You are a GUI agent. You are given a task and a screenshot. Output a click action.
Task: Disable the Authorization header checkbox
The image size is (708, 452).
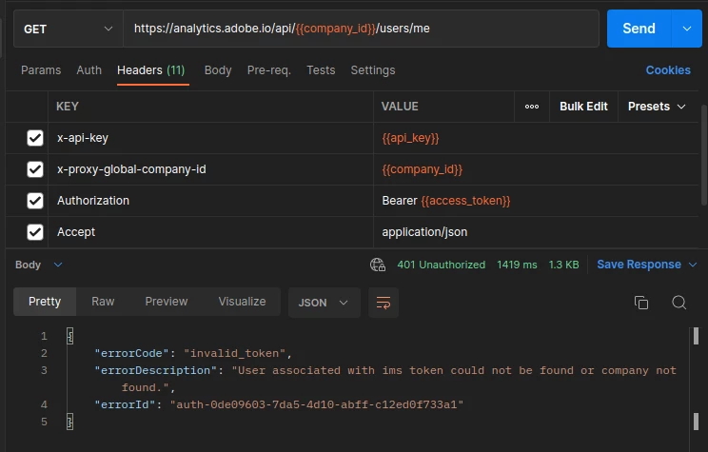pyautogui.click(x=35, y=201)
